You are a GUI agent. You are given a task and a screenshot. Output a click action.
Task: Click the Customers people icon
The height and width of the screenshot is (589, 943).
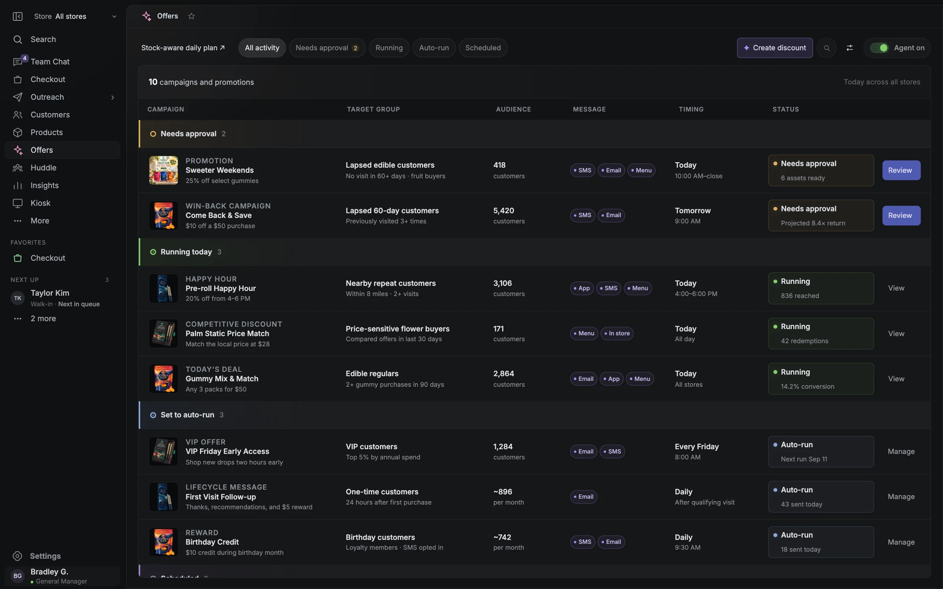click(x=18, y=115)
